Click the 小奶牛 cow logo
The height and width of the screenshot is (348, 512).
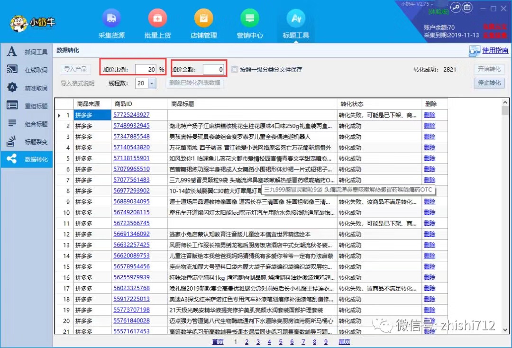[x=18, y=24]
